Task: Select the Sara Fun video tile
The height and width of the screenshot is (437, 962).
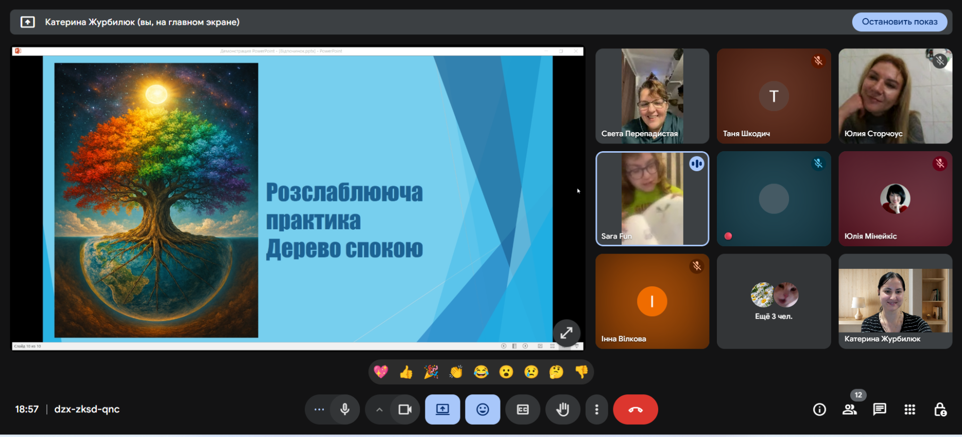Action: (652, 198)
